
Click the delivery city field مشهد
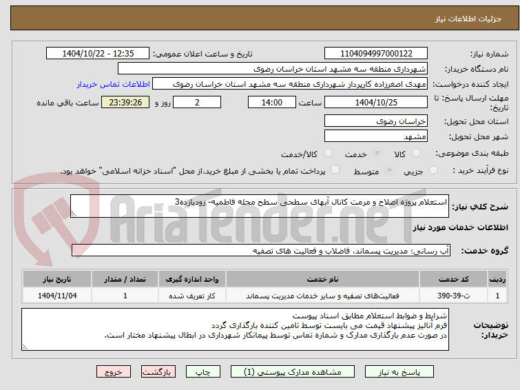[x=376, y=136]
